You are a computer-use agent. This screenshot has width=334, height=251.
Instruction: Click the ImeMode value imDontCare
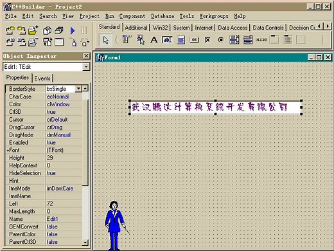[64, 189]
